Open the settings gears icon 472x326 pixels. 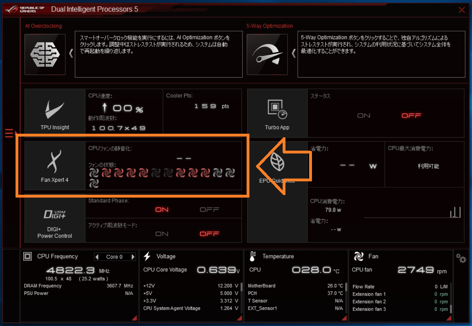click(x=461, y=259)
